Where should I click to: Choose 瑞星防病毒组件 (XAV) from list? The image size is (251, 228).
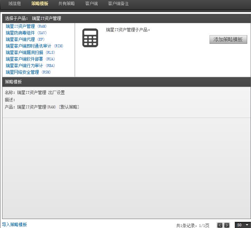tap(26, 33)
